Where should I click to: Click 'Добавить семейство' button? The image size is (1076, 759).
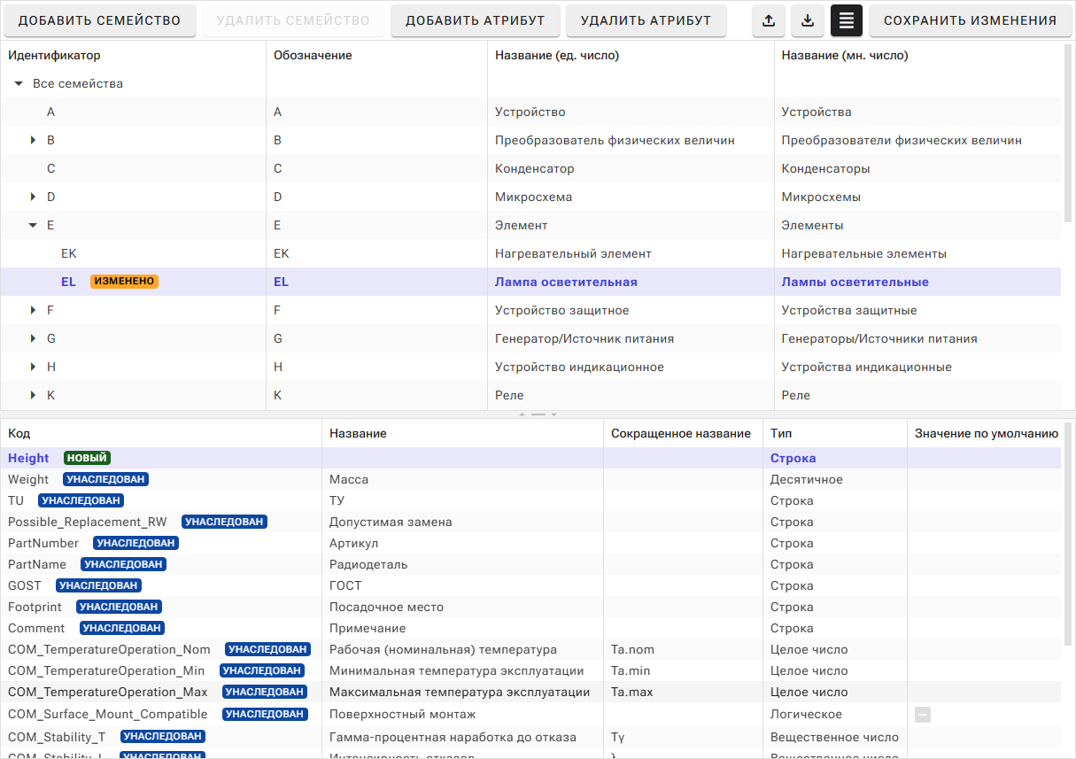(x=99, y=20)
